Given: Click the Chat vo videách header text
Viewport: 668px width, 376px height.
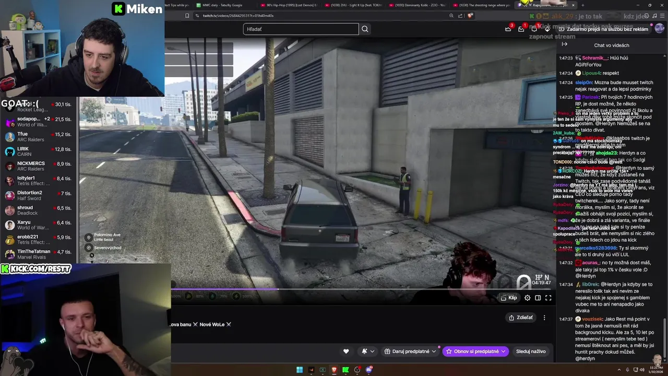Looking at the screenshot, I should pos(612,45).
